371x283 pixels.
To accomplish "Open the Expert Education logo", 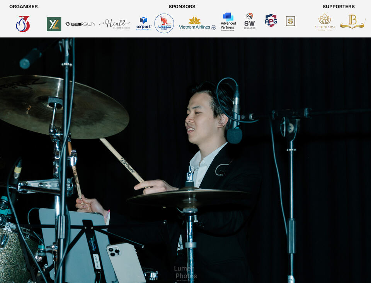I will click(144, 24).
